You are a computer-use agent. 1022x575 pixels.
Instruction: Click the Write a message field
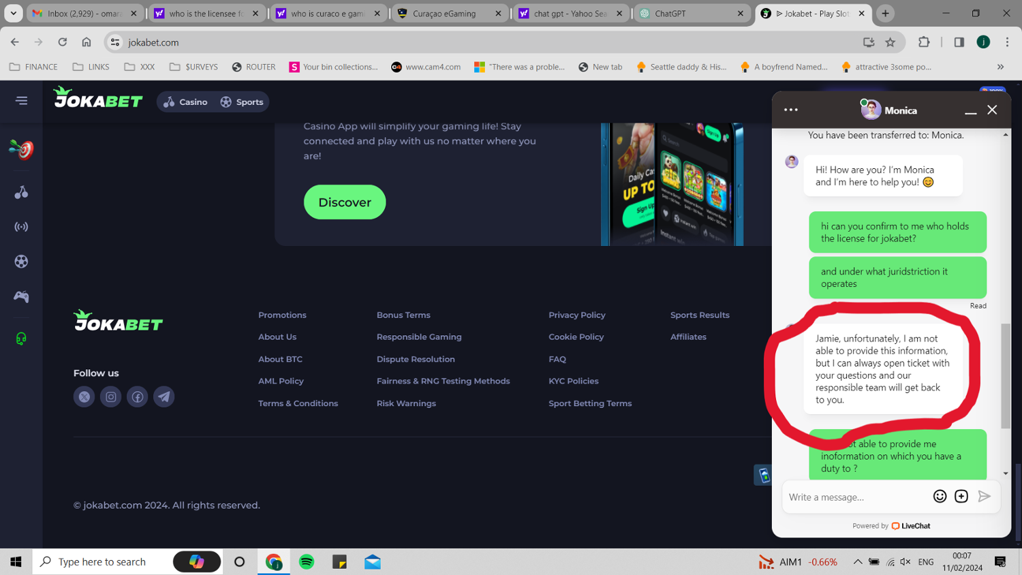click(x=855, y=497)
